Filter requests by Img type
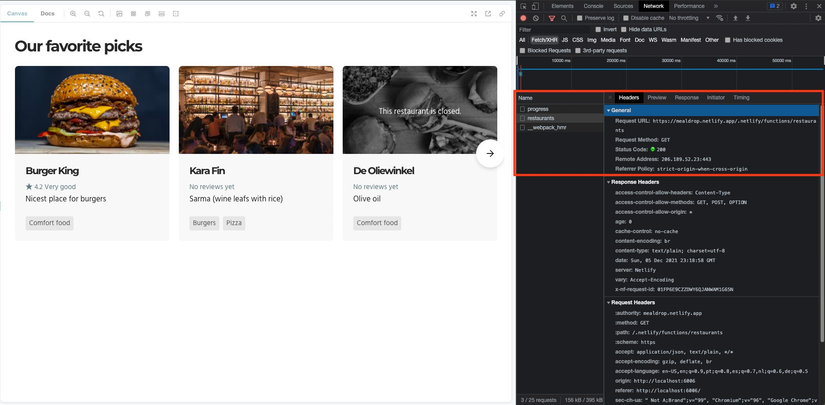 pos(592,40)
